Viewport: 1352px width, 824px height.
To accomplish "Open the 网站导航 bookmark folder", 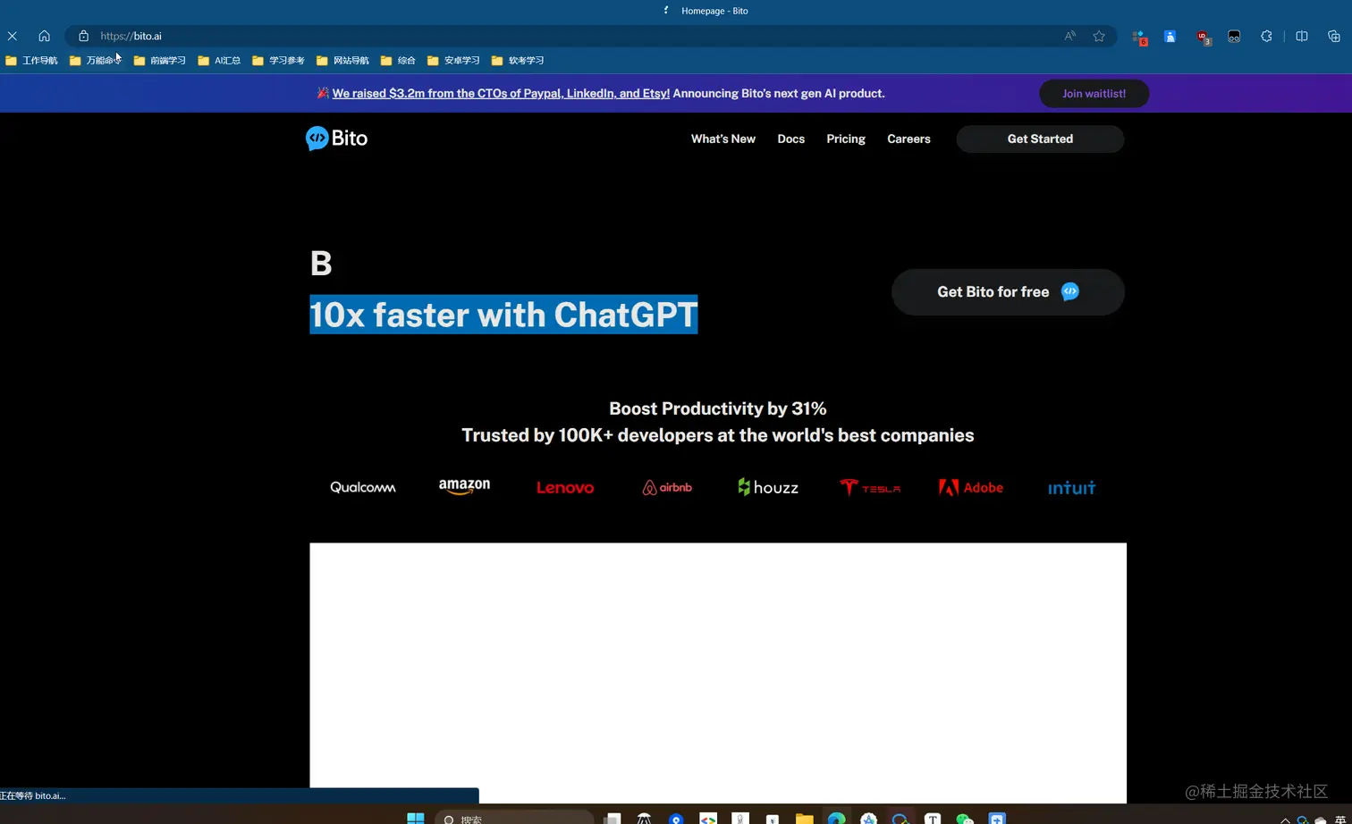I will [x=342, y=61].
